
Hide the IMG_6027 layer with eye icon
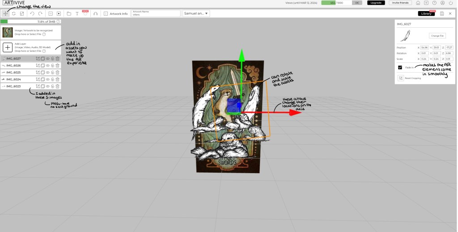coord(48,58)
